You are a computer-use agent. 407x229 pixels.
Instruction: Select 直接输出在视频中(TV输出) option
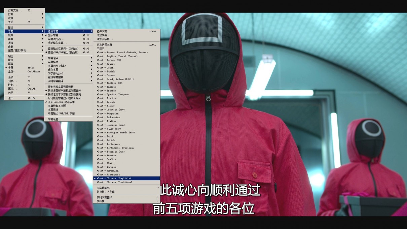(x=69, y=48)
